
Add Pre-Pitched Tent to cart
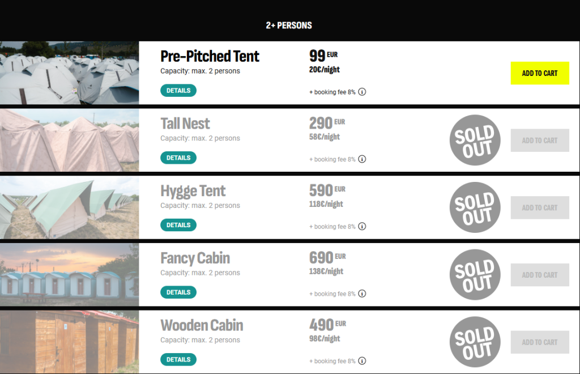(x=540, y=73)
